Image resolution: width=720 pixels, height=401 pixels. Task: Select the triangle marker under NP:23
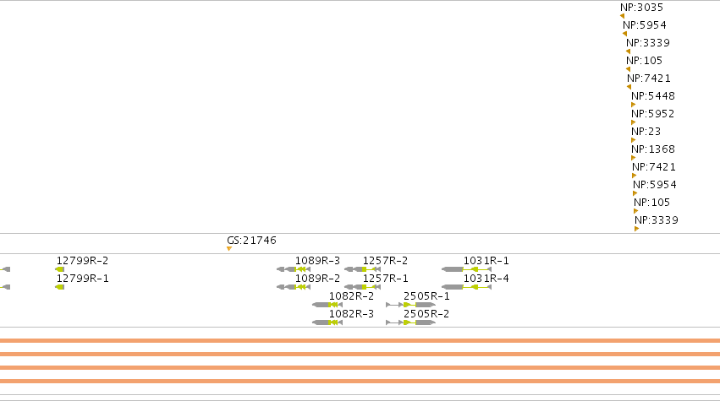pyautogui.click(x=633, y=140)
